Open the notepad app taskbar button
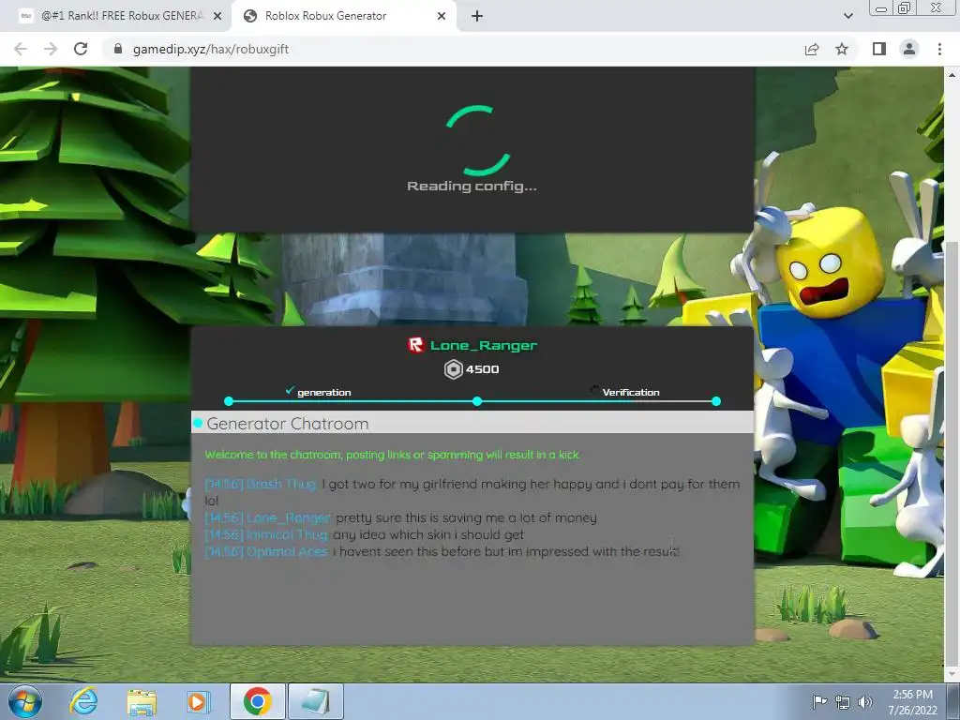The height and width of the screenshot is (720, 960). pos(315,701)
